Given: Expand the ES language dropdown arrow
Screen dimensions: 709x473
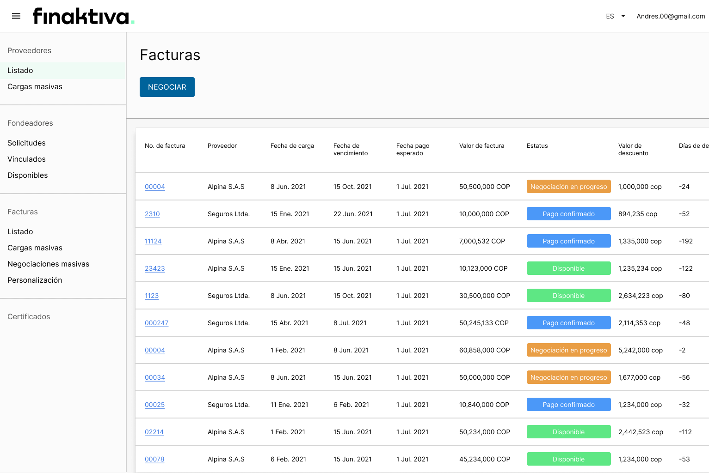Looking at the screenshot, I should (x=623, y=16).
